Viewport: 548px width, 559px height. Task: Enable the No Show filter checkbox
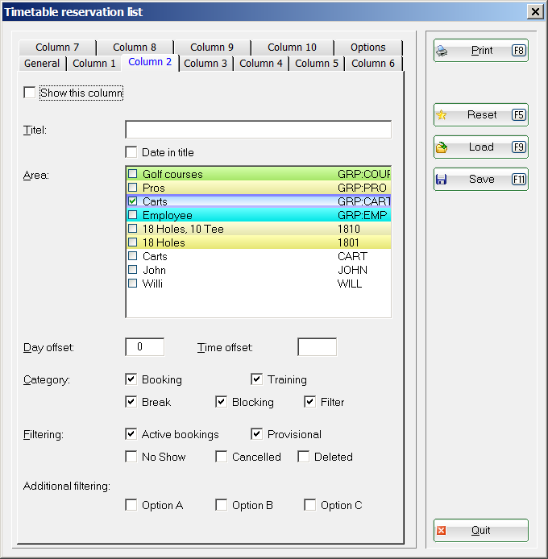131,457
